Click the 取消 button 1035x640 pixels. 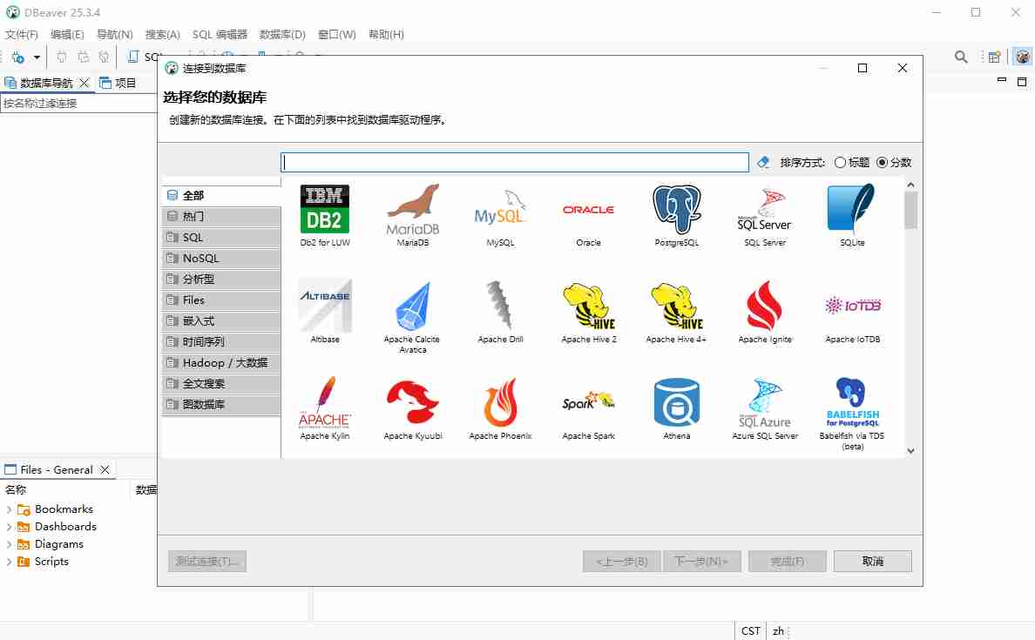pos(872,561)
